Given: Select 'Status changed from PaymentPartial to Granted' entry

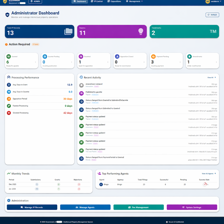Looking at the screenshot, I should (x=148, y=159).
